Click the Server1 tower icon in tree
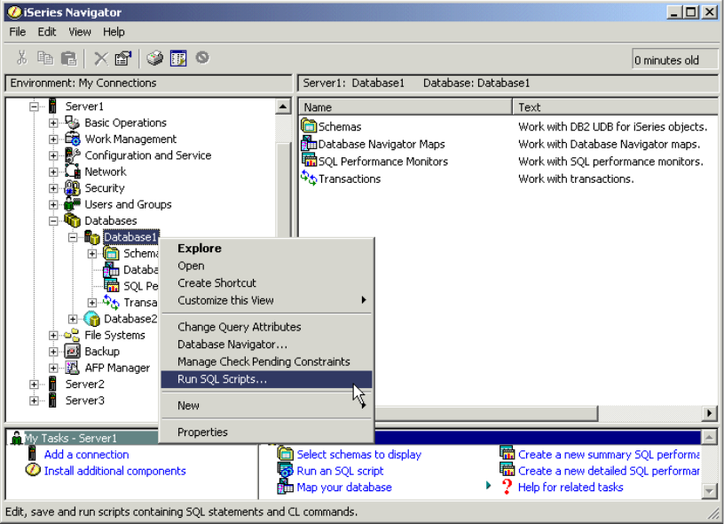The width and height of the screenshot is (724, 524). pyautogui.click(x=52, y=106)
